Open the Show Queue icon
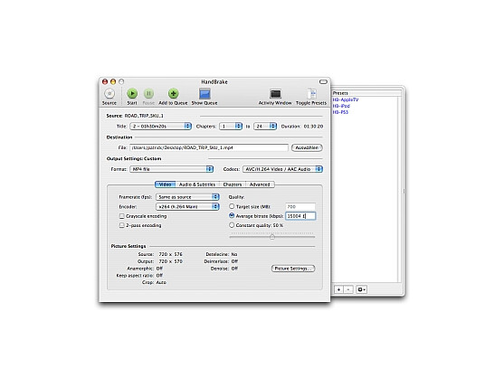504x378 pixels. [x=204, y=94]
